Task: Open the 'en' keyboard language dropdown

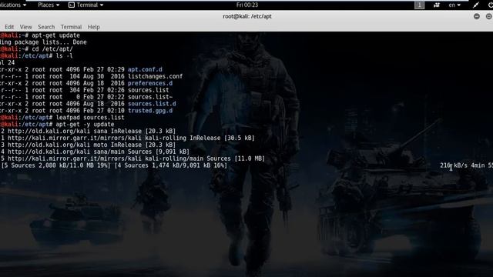Action: [x=454, y=5]
